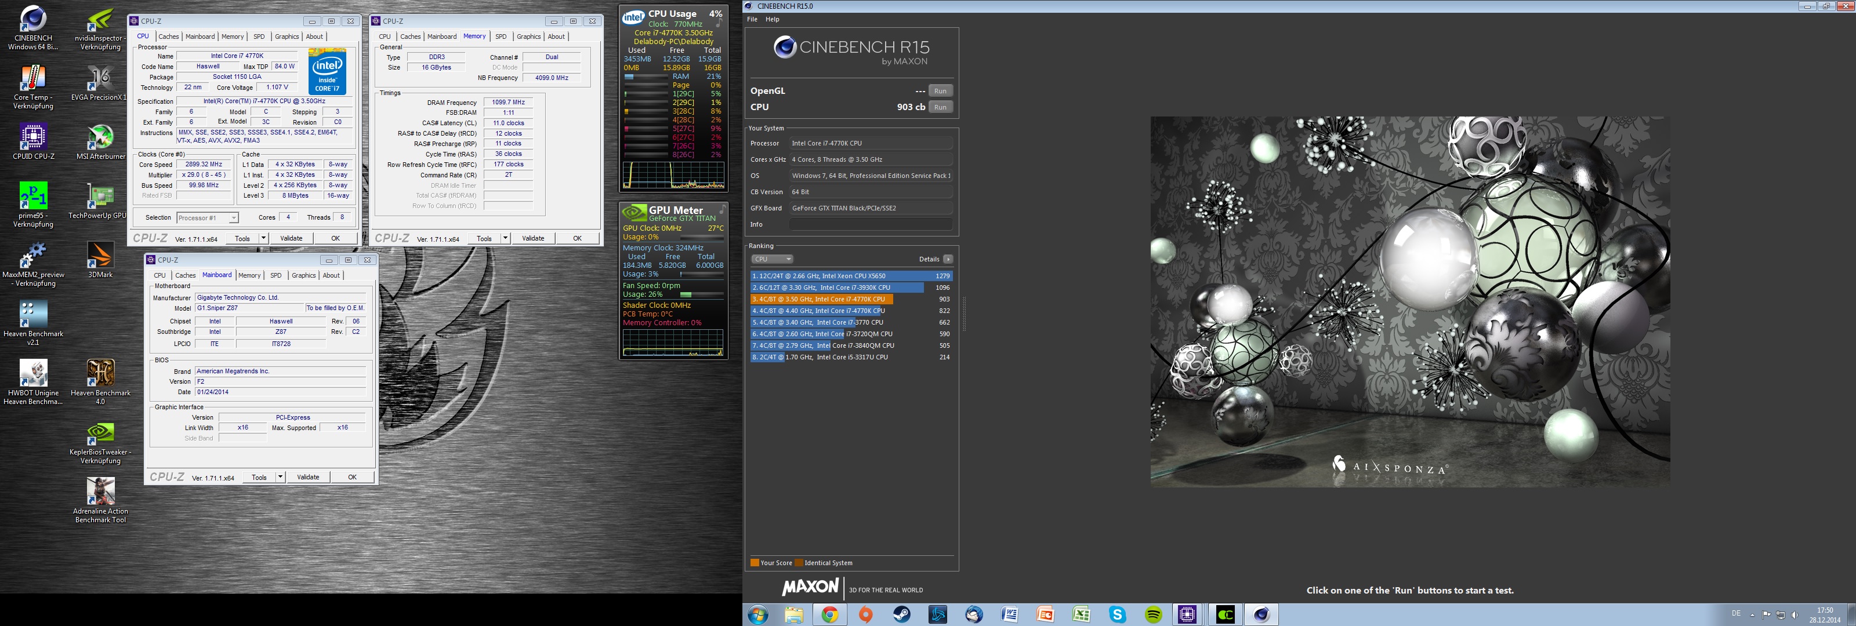The image size is (1856, 626).
Task: Click the taskbar clock showing 17:50
Action: tap(1824, 614)
